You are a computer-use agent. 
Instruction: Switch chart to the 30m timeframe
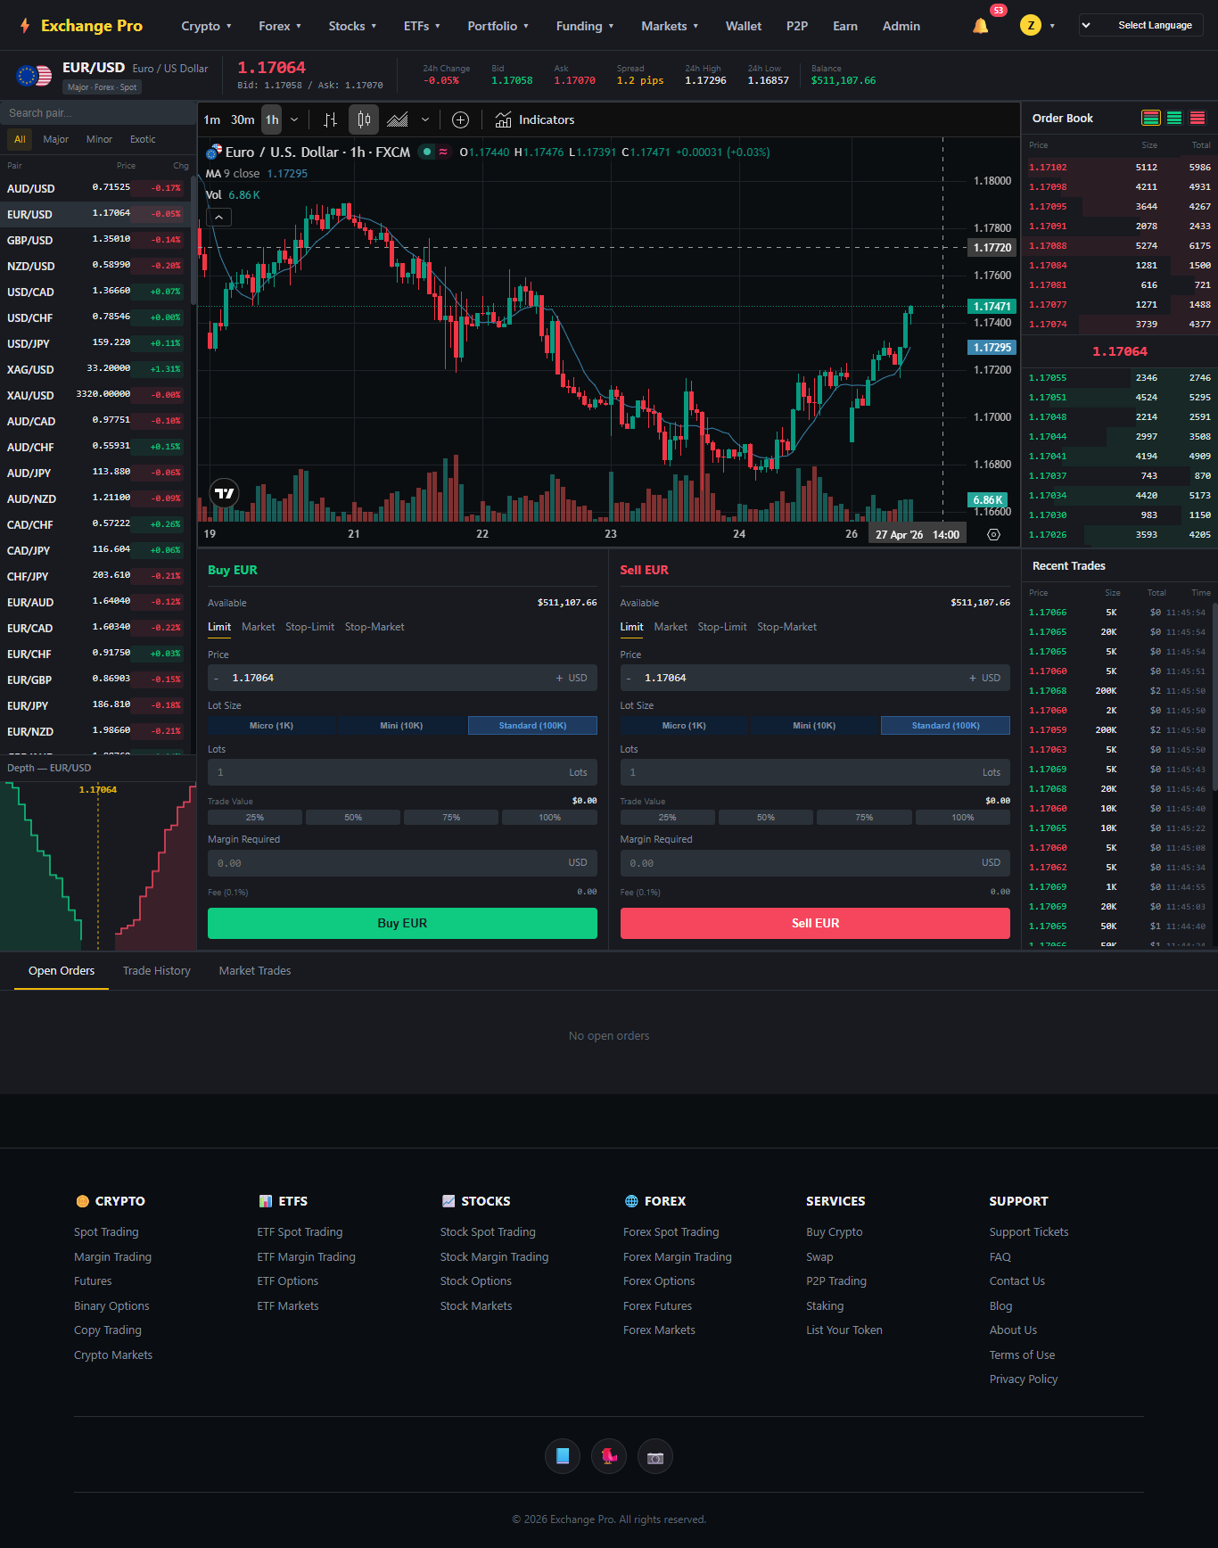point(243,119)
